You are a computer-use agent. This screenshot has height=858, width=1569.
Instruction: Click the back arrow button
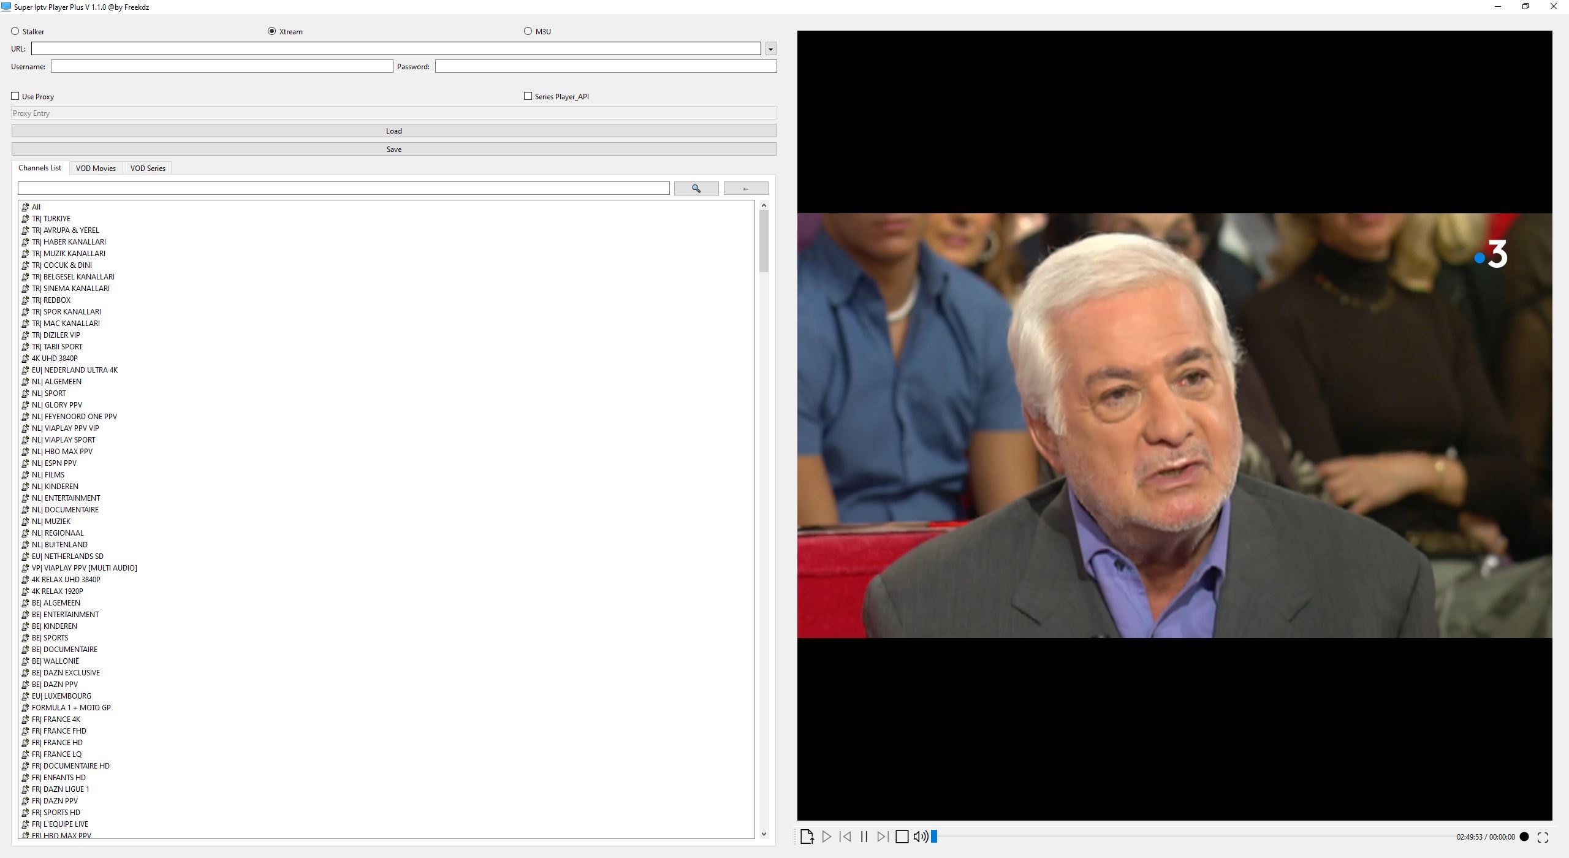point(746,189)
